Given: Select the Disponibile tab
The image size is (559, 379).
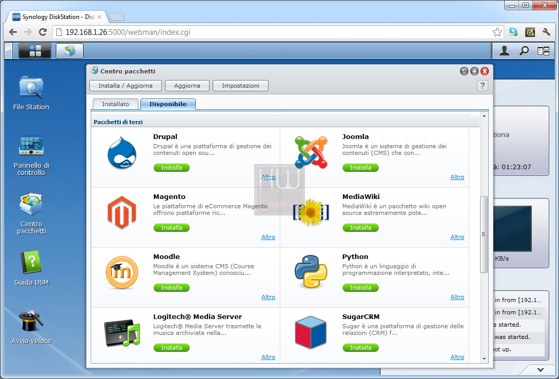Looking at the screenshot, I should point(168,104).
